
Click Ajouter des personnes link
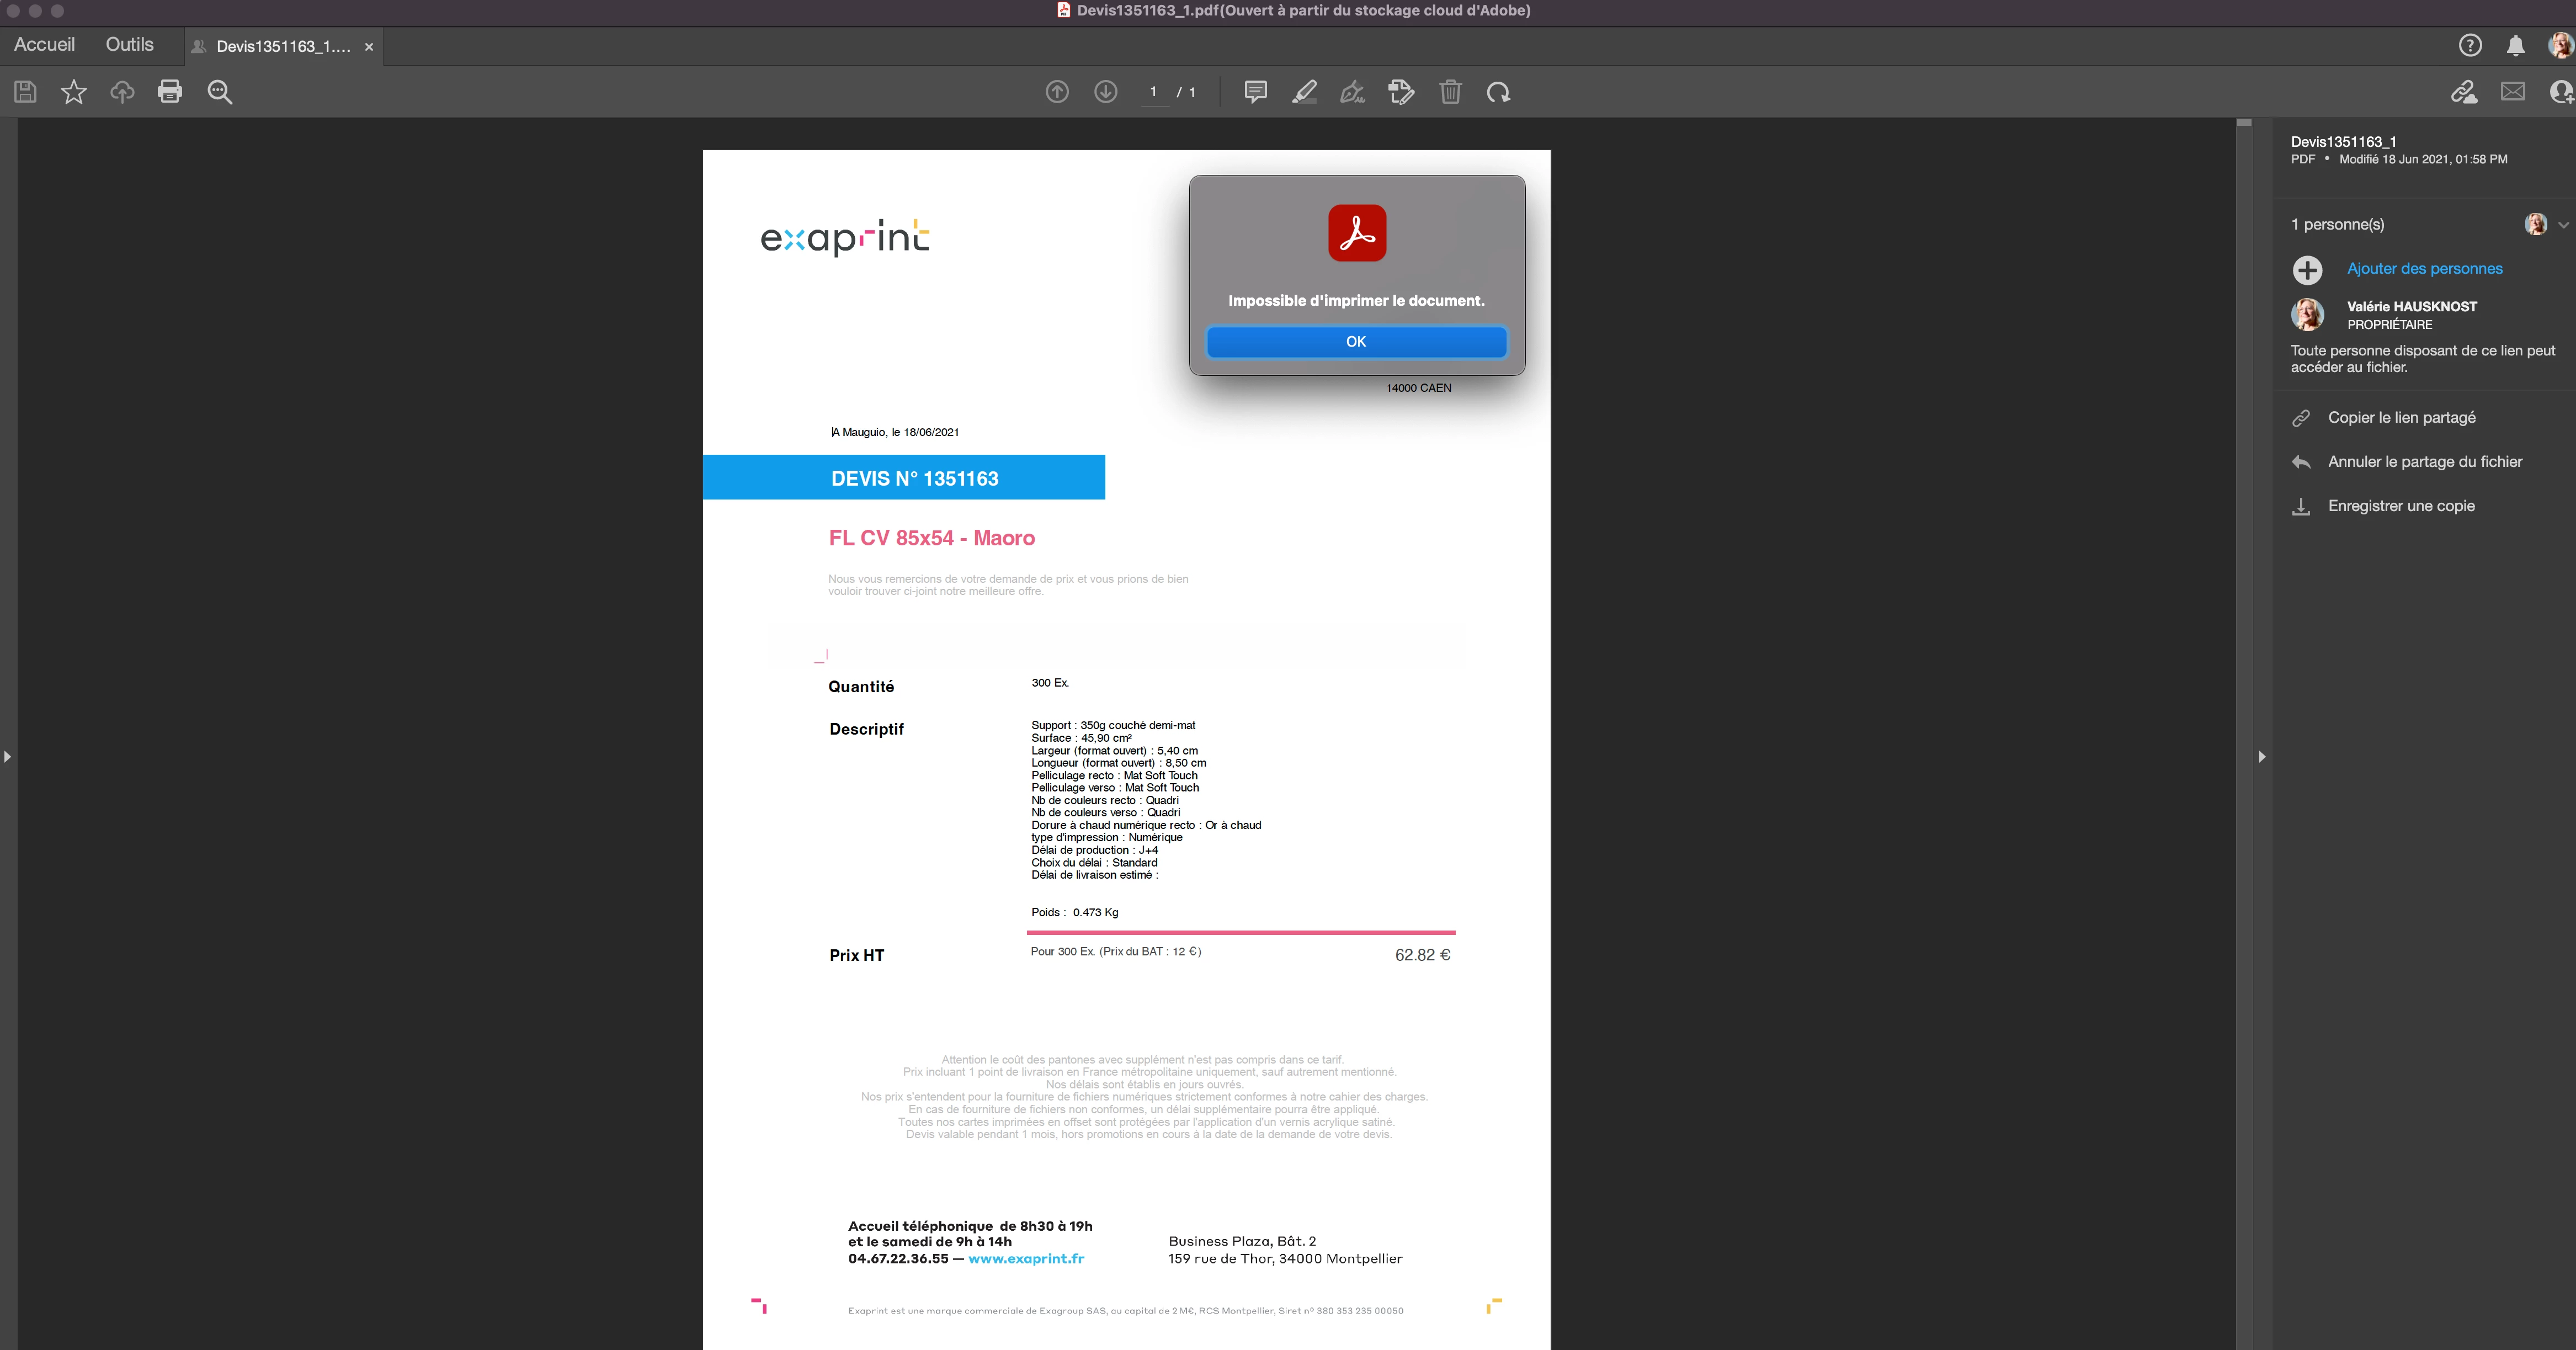pos(2424,269)
